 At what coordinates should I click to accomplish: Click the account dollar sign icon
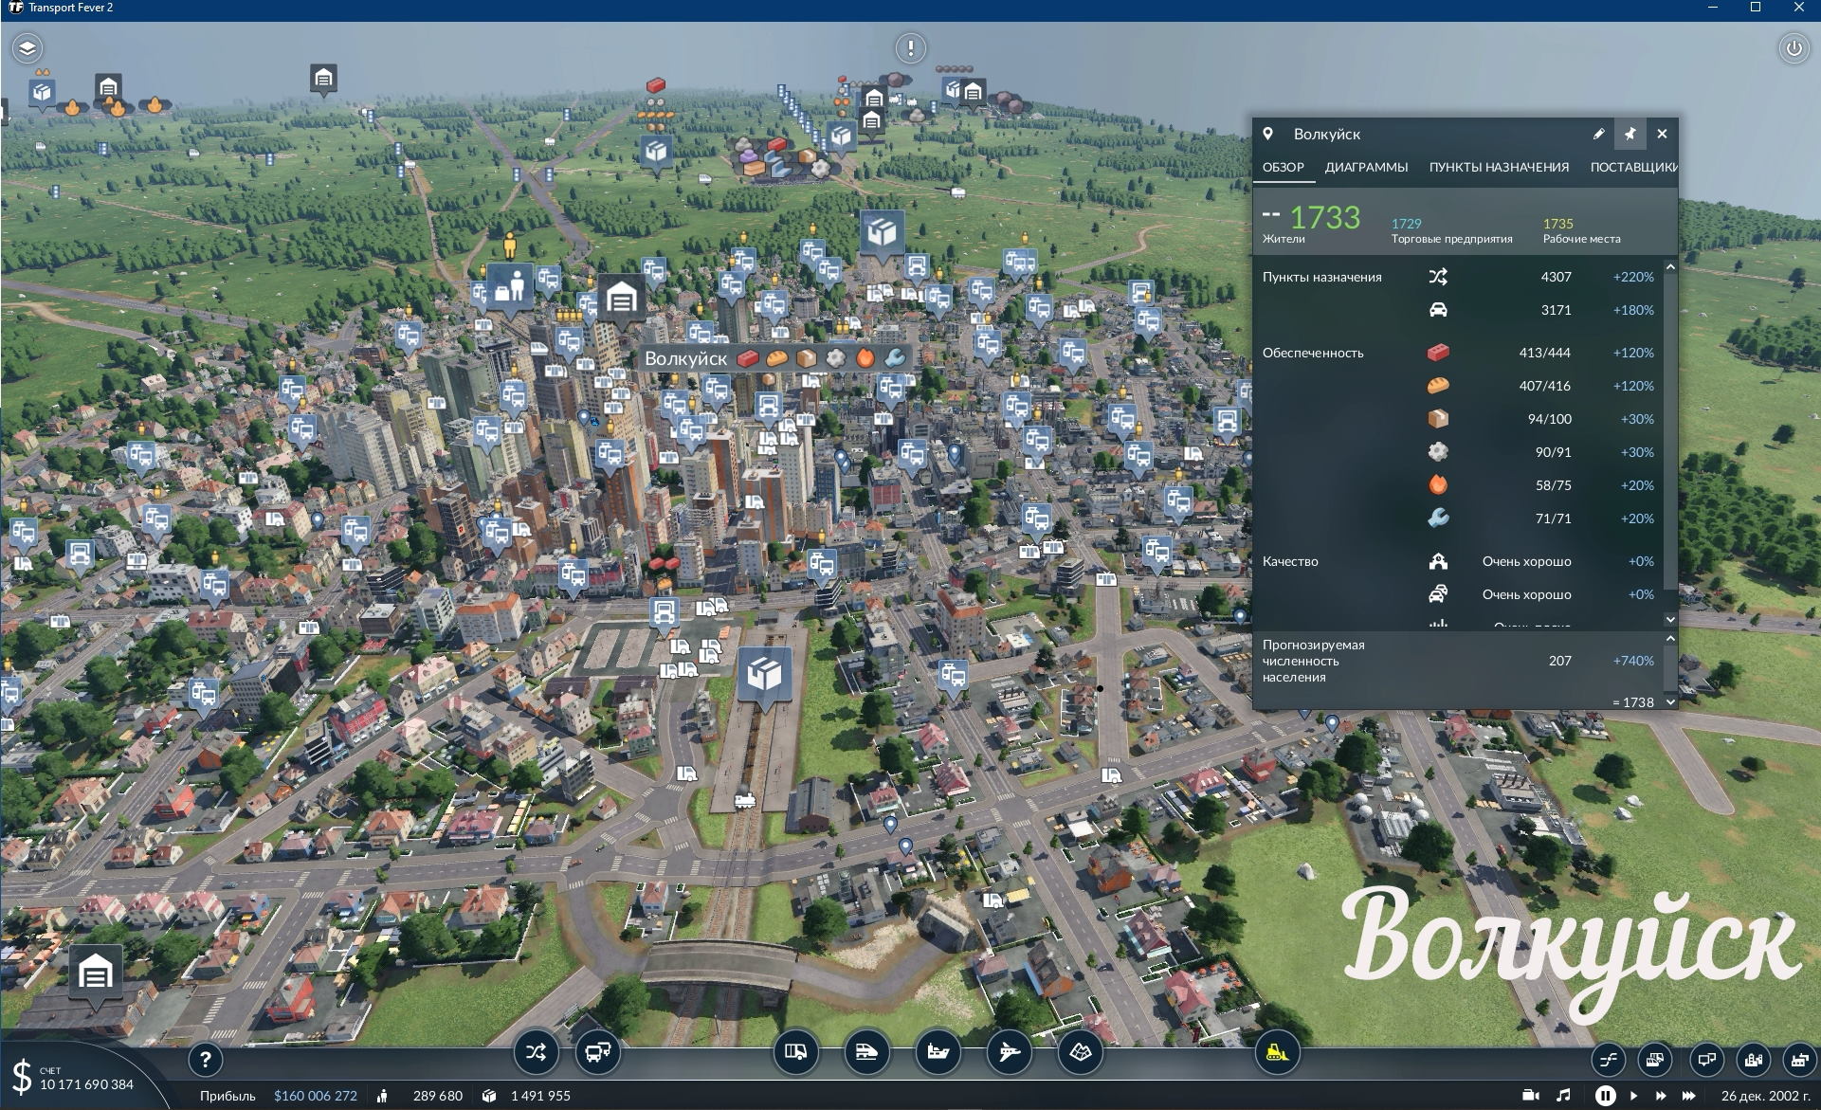pyautogui.click(x=21, y=1078)
